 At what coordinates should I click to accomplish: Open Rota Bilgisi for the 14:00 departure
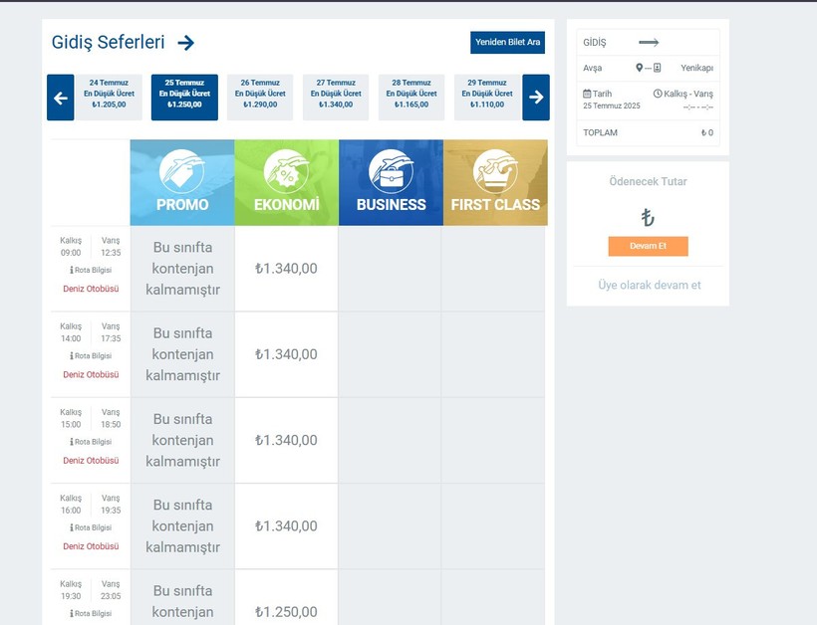point(91,355)
